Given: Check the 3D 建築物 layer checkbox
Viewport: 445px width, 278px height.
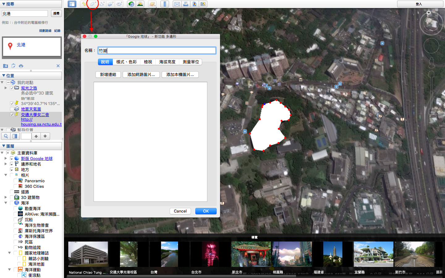Looking at the screenshot, I should [x=12, y=197].
